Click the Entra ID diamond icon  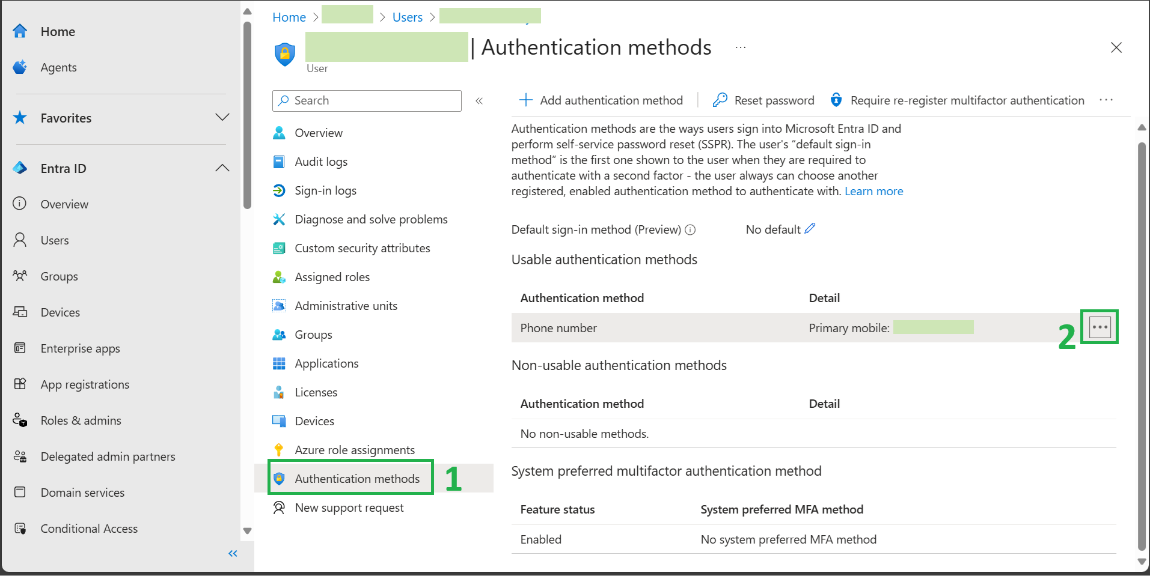tap(20, 168)
